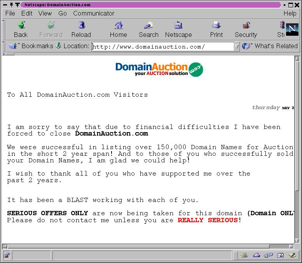Open the window menu button in title bar

coord(5,5)
